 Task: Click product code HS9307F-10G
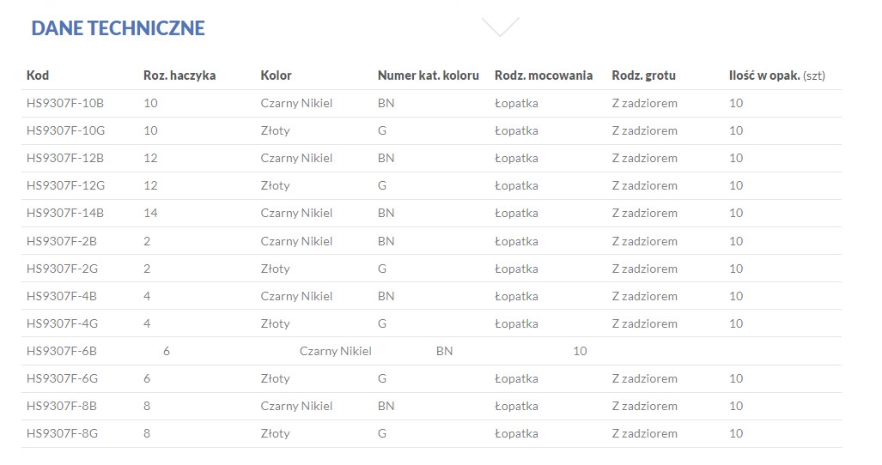65,130
